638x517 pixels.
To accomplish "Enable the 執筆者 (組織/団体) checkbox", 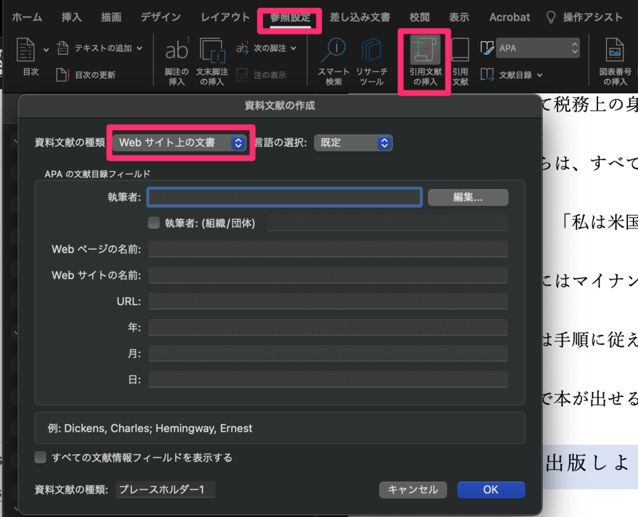I will 154,223.
